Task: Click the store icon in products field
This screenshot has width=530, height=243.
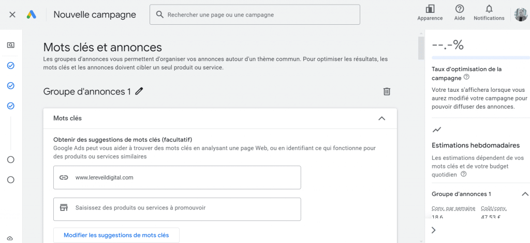Action: point(64,207)
